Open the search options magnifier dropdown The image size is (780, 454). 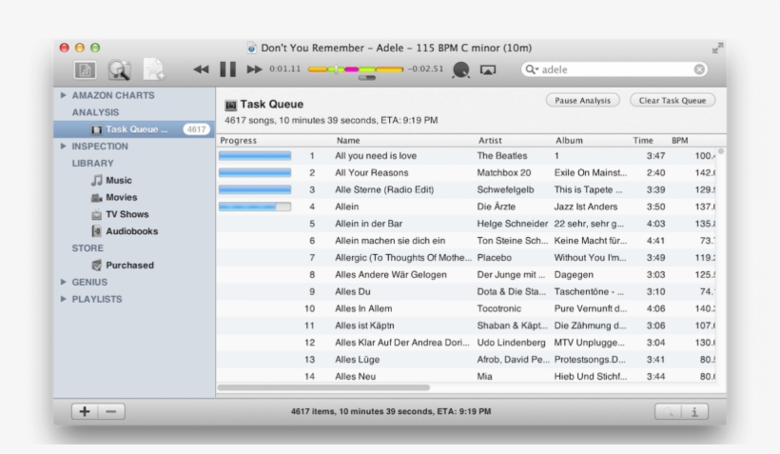[533, 69]
